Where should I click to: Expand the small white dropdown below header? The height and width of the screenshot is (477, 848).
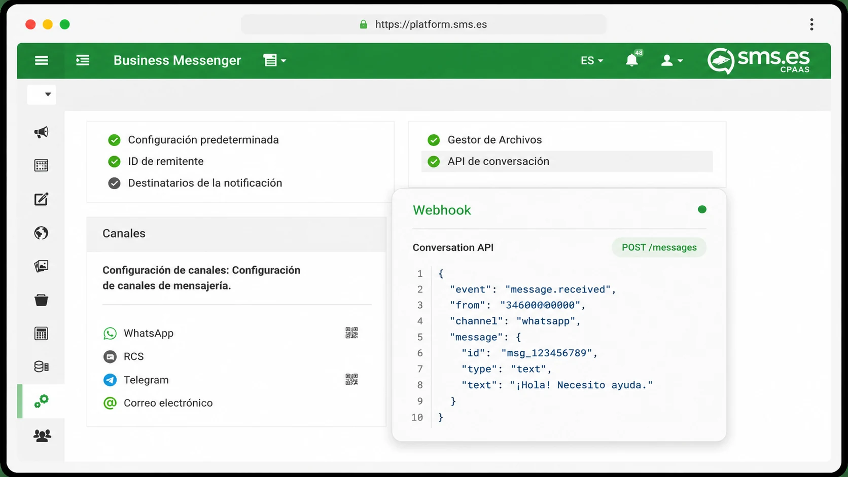[x=42, y=94]
